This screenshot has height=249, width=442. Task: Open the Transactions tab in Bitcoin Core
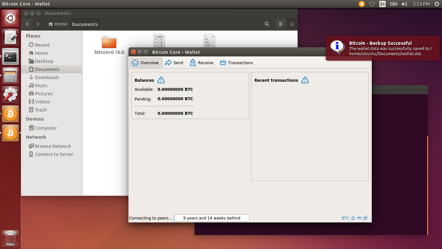pos(237,63)
